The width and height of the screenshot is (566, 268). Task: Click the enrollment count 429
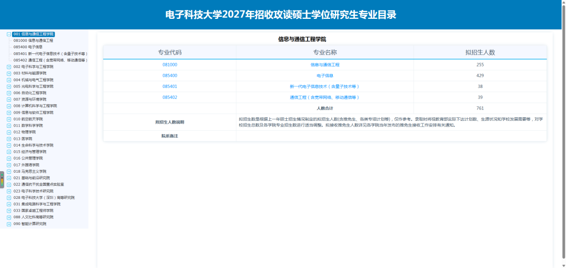480,75
